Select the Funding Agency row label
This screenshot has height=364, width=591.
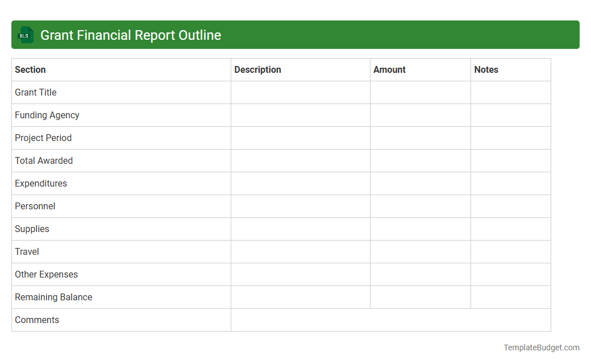coord(47,115)
